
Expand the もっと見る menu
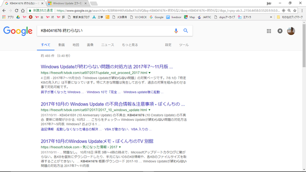130,45
